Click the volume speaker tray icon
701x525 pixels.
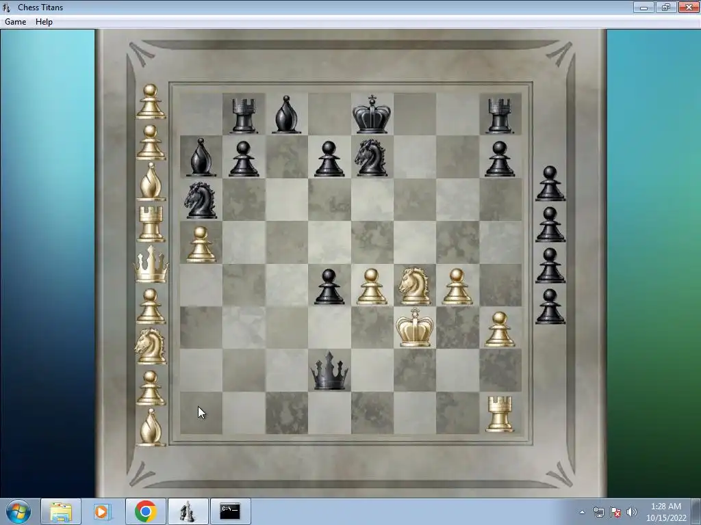[x=632, y=512]
